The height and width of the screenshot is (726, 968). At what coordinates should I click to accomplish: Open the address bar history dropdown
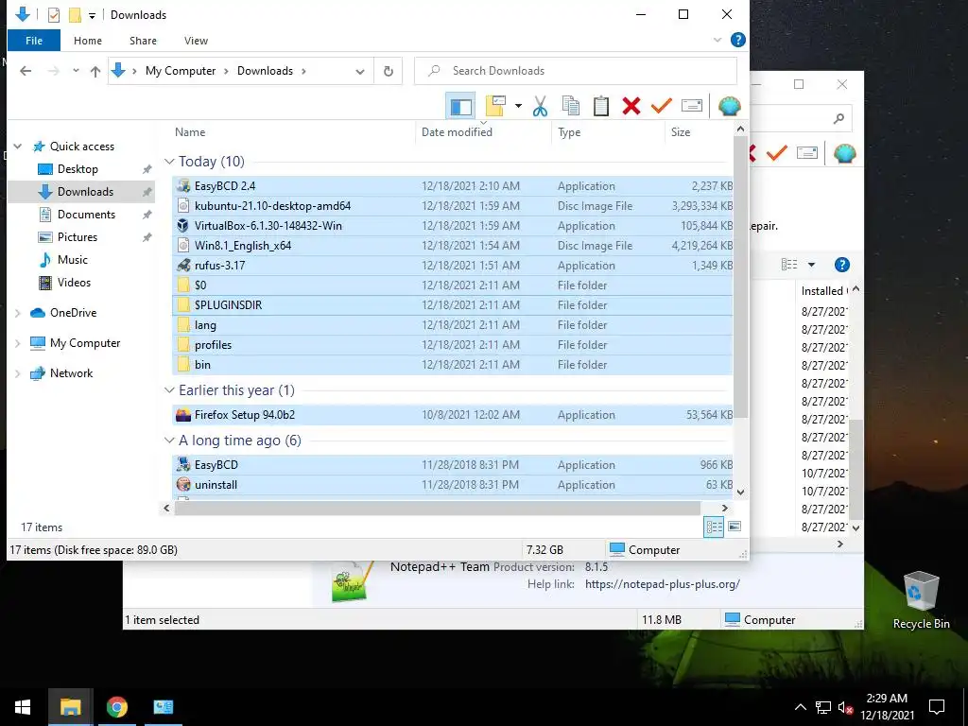click(x=360, y=72)
